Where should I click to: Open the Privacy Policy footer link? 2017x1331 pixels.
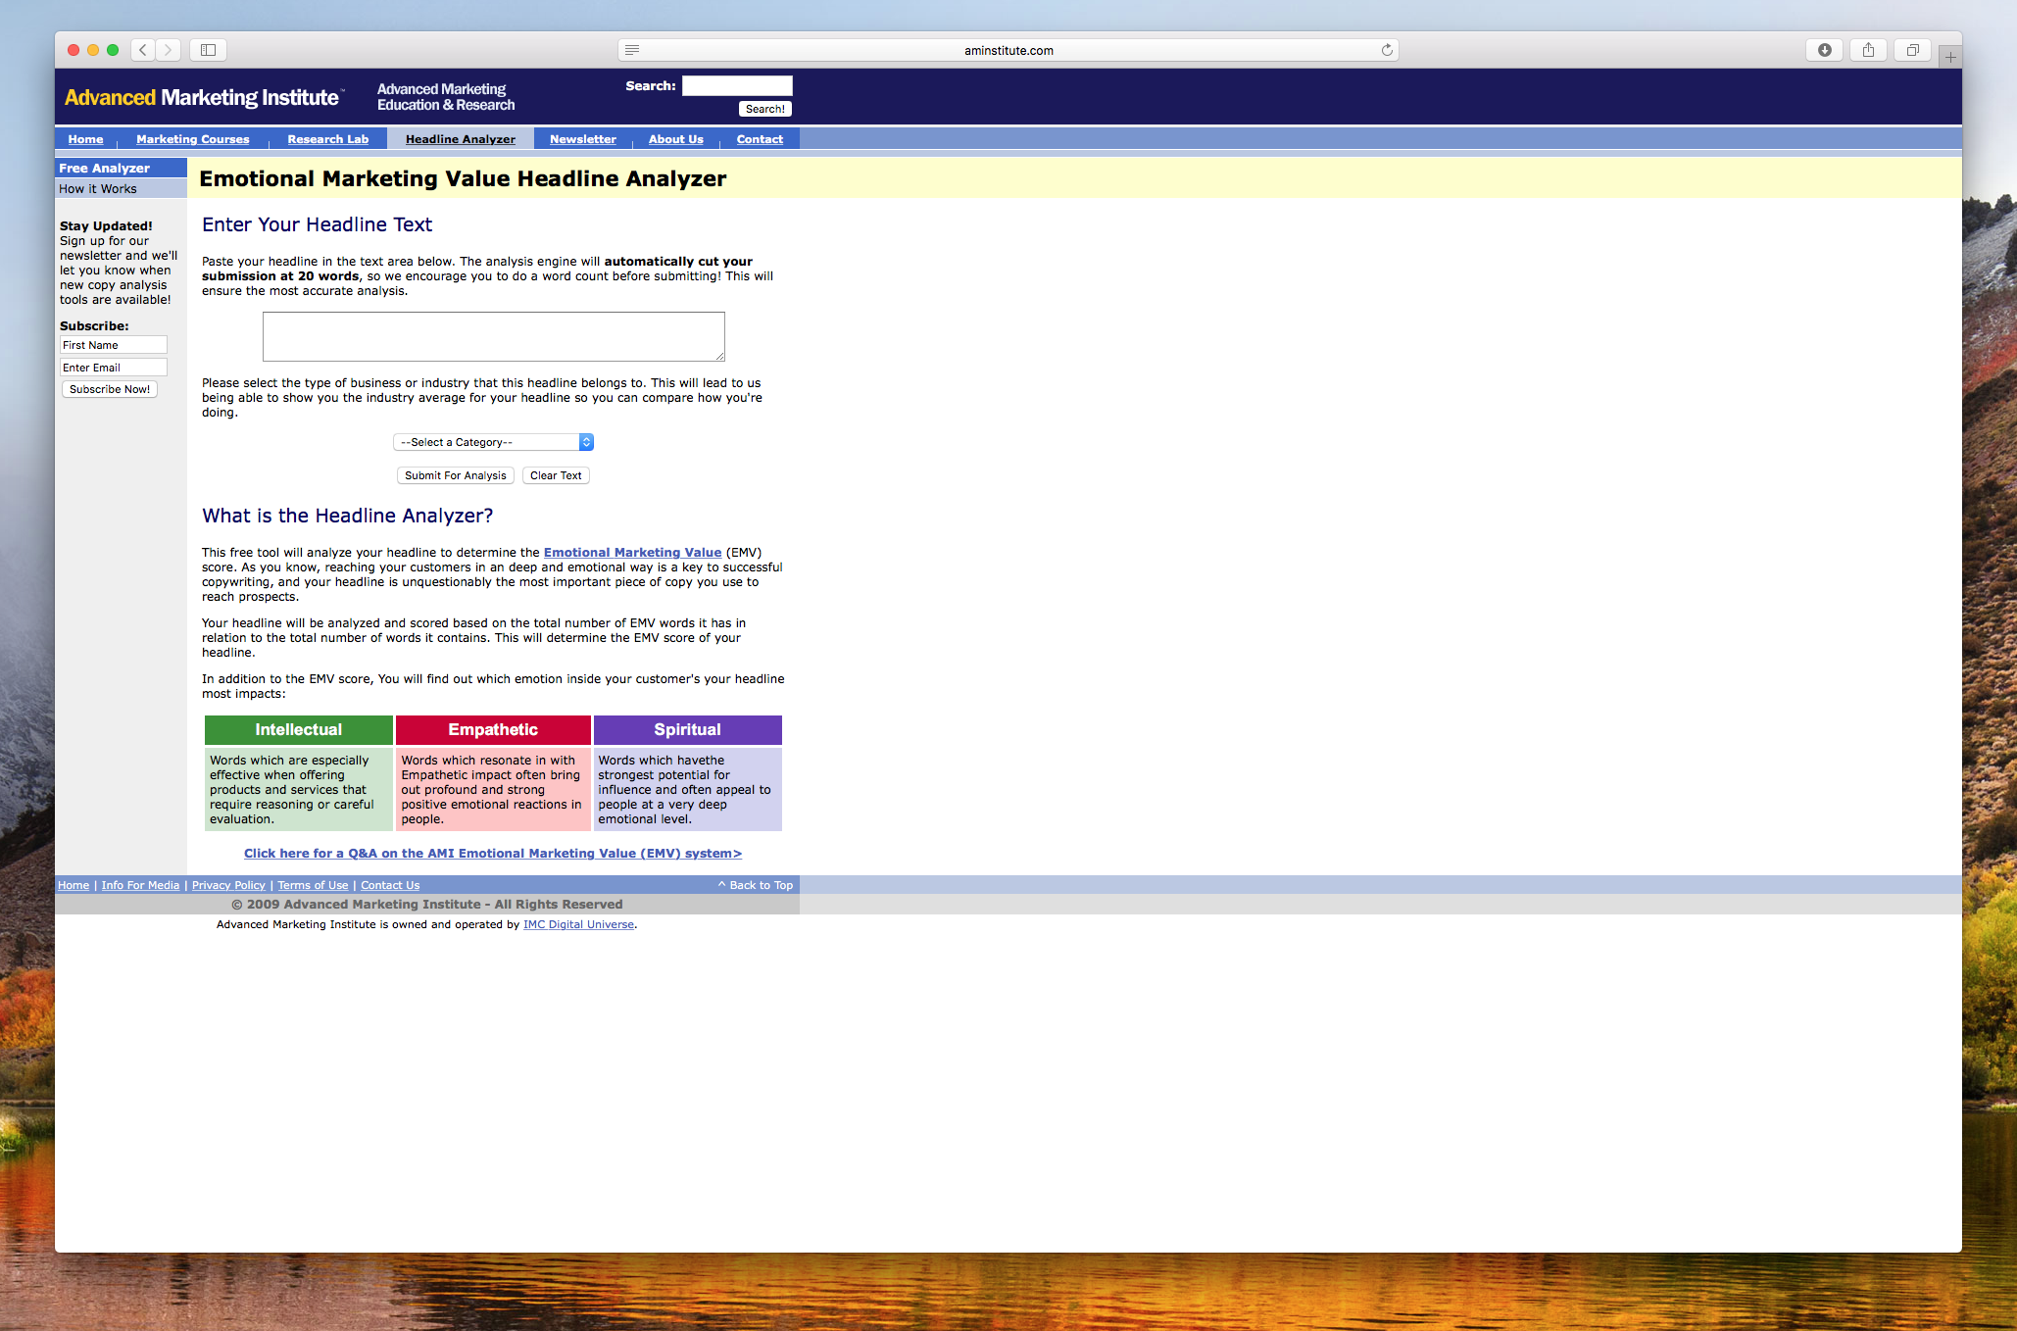(x=228, y=885)
